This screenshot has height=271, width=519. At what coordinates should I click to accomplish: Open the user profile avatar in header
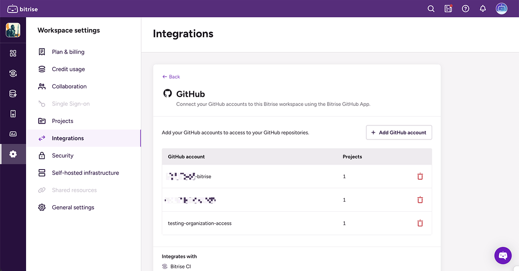pos(501,9)
